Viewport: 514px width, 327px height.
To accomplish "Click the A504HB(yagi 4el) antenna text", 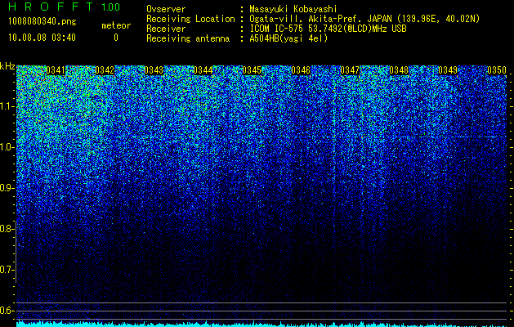I will (x=288, y=38).
